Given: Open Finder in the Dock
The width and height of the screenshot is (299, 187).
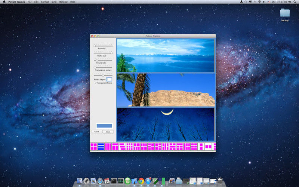Looking at the screenshot, I should (x=80, y=181).
